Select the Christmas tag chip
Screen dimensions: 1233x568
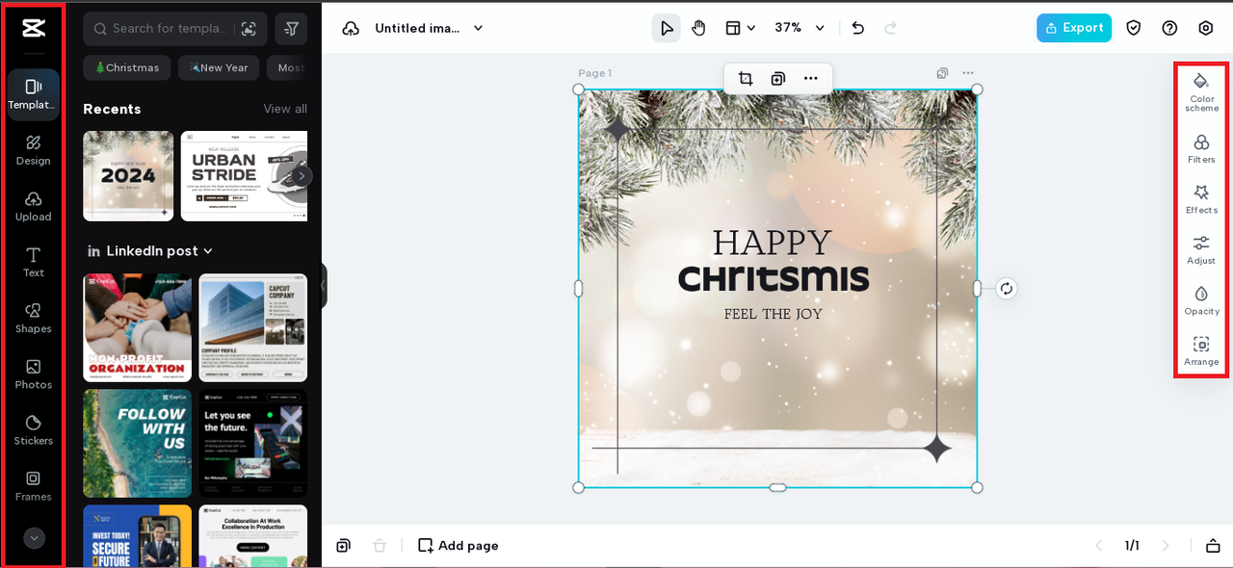click(x=127, y=67)
